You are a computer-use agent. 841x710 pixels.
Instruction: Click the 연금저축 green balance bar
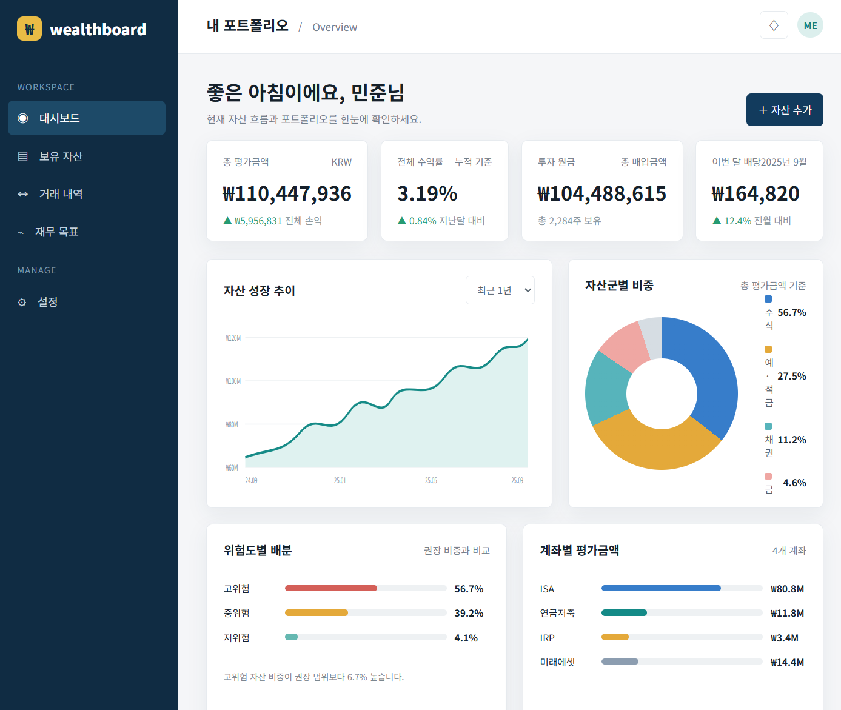pyautogui.click(x=624, y=613)
